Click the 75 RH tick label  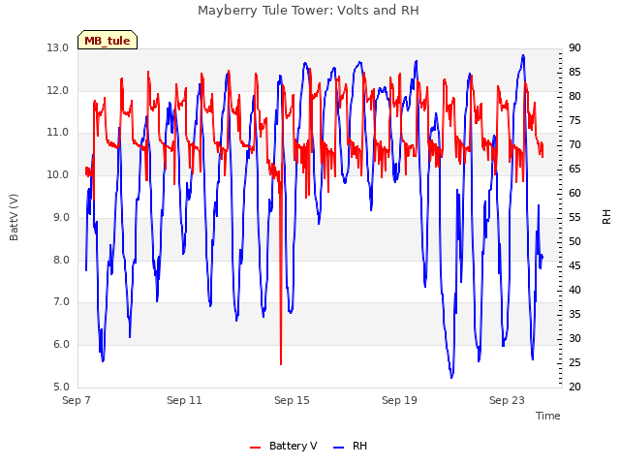[574, 120]
